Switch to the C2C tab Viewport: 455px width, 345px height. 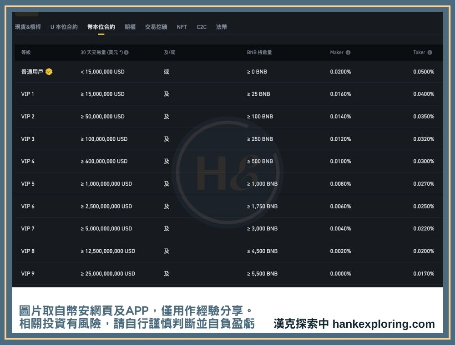[202, 27]
